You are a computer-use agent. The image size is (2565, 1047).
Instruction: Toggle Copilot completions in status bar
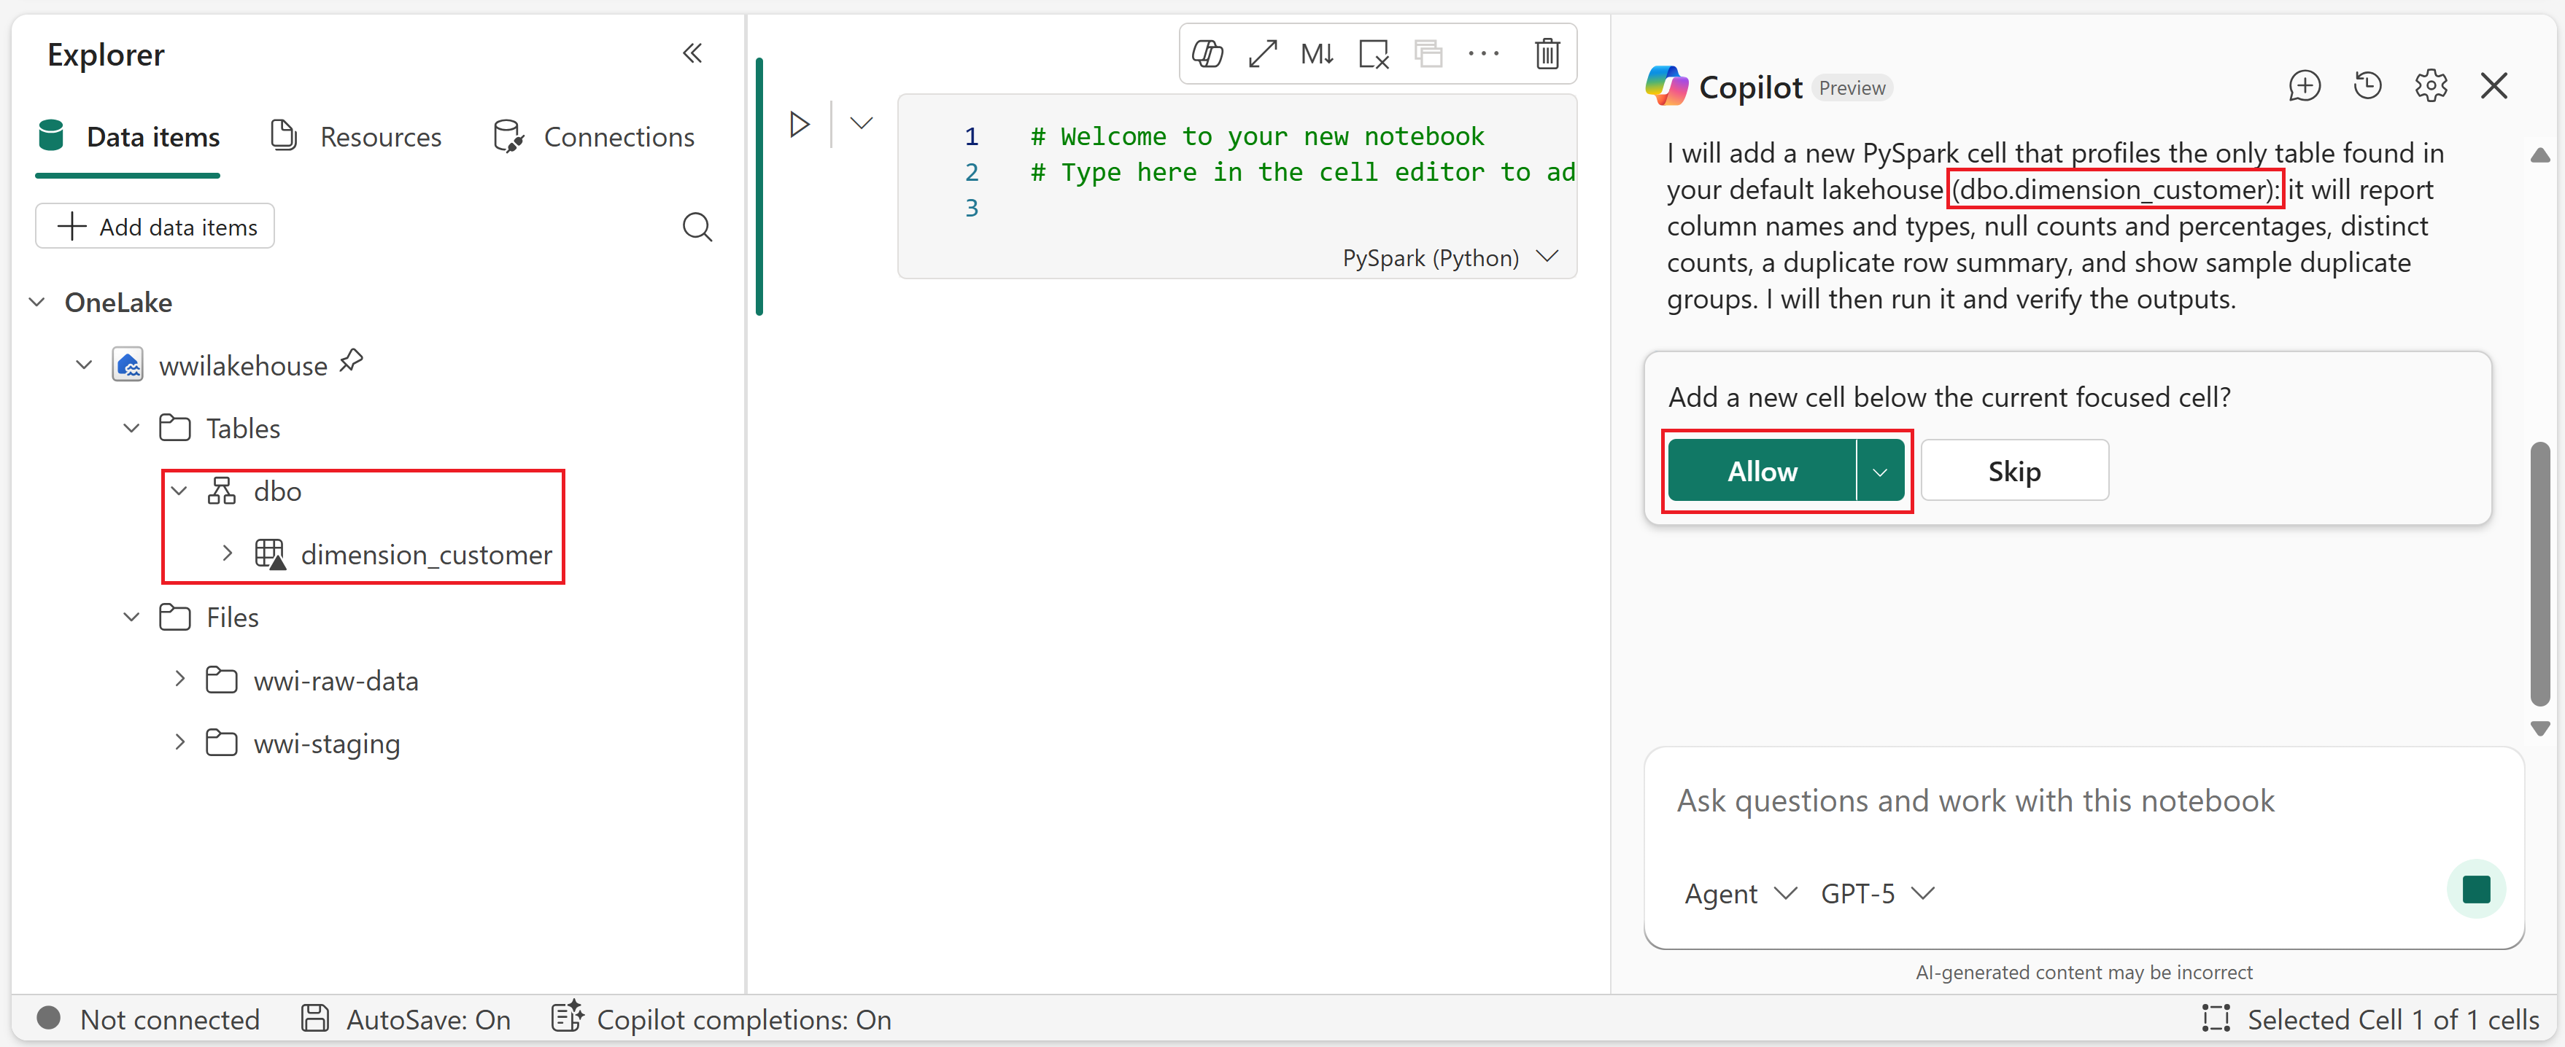[722, 1019]
